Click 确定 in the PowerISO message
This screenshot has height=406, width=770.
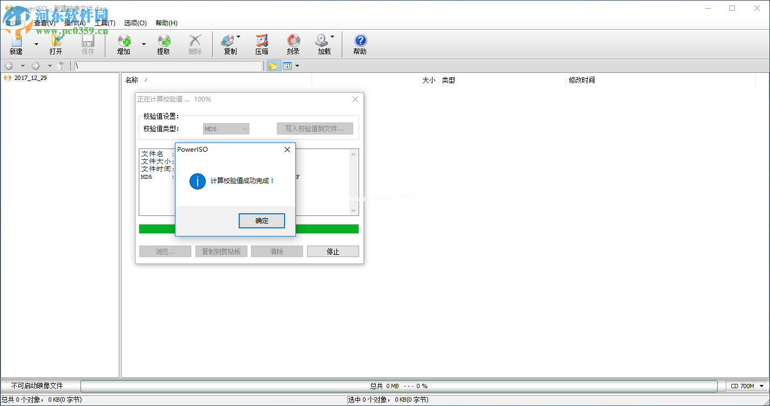(262, 221)
